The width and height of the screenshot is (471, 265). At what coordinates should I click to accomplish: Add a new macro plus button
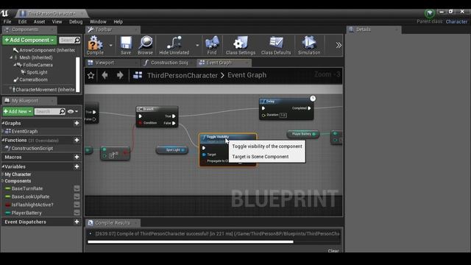(x=77, y=157)
